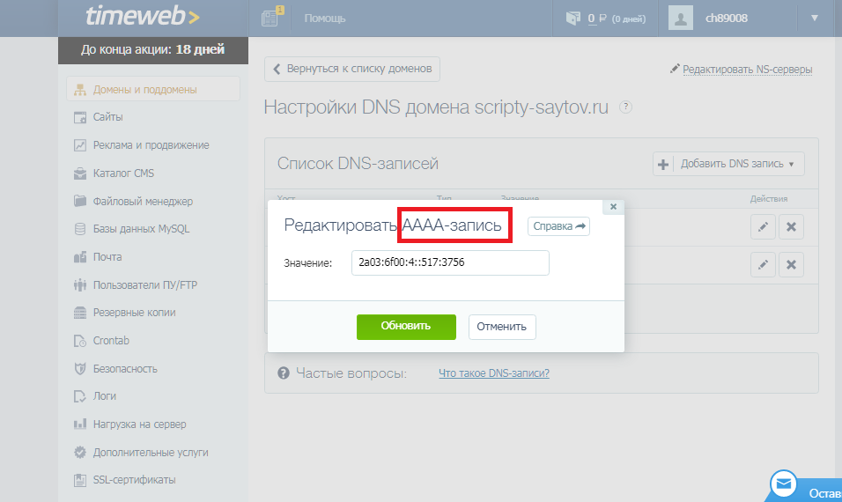Open Редактировать NS-серверы link
This screenshot has height=502, width=842.
click(747, 70)
